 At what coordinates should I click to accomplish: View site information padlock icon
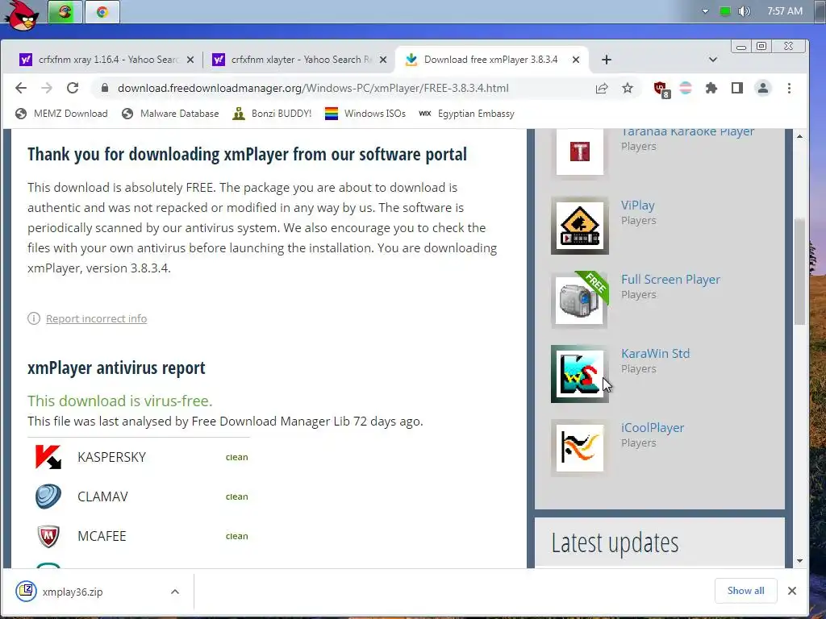(104, 88)
